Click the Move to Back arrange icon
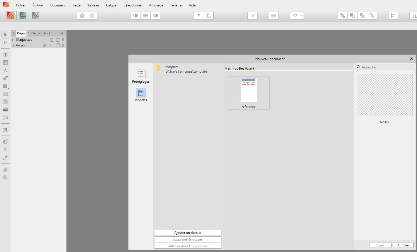This screenshot has height=252, width=417. click(343, 16)
